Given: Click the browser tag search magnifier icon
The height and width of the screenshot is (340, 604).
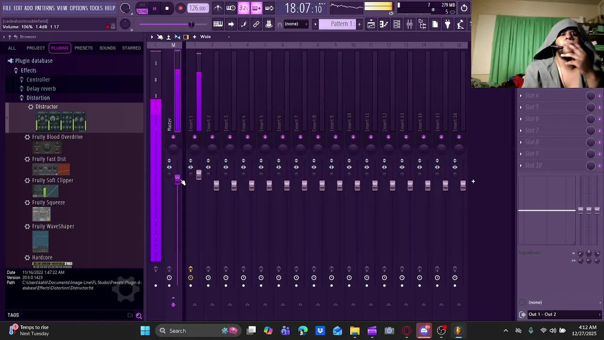Looking at the screenshot, I should coord(139,315).
